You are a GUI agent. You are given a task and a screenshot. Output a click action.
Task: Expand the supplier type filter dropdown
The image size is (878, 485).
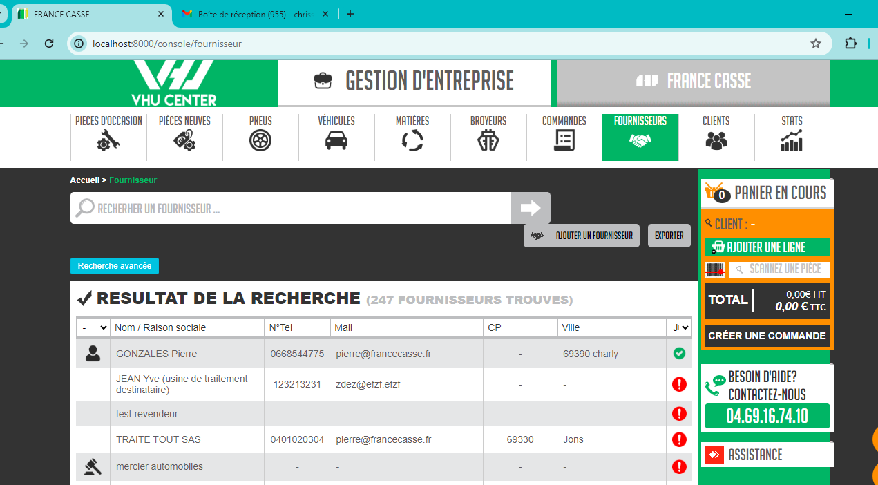point(94,327)
